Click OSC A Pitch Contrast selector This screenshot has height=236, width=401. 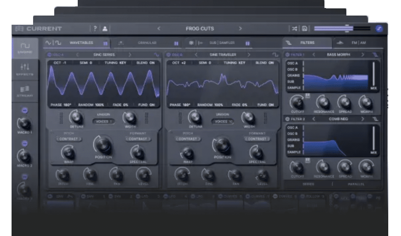coord(69,139)
